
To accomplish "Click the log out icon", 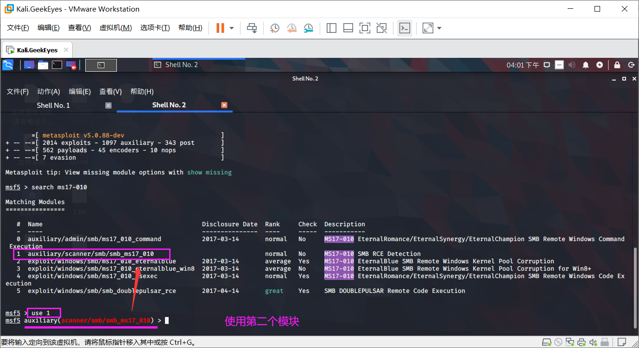I will coord(631,65).
